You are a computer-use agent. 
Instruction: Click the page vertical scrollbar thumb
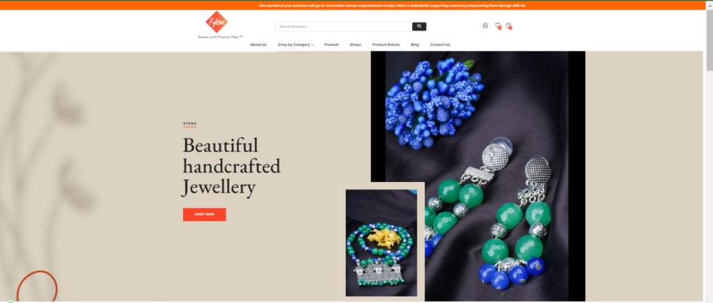coord(710,40)
